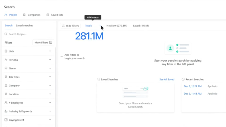Click the Industry & Keywords label
This screenshot has width=226, height=127.
[21, 111]
